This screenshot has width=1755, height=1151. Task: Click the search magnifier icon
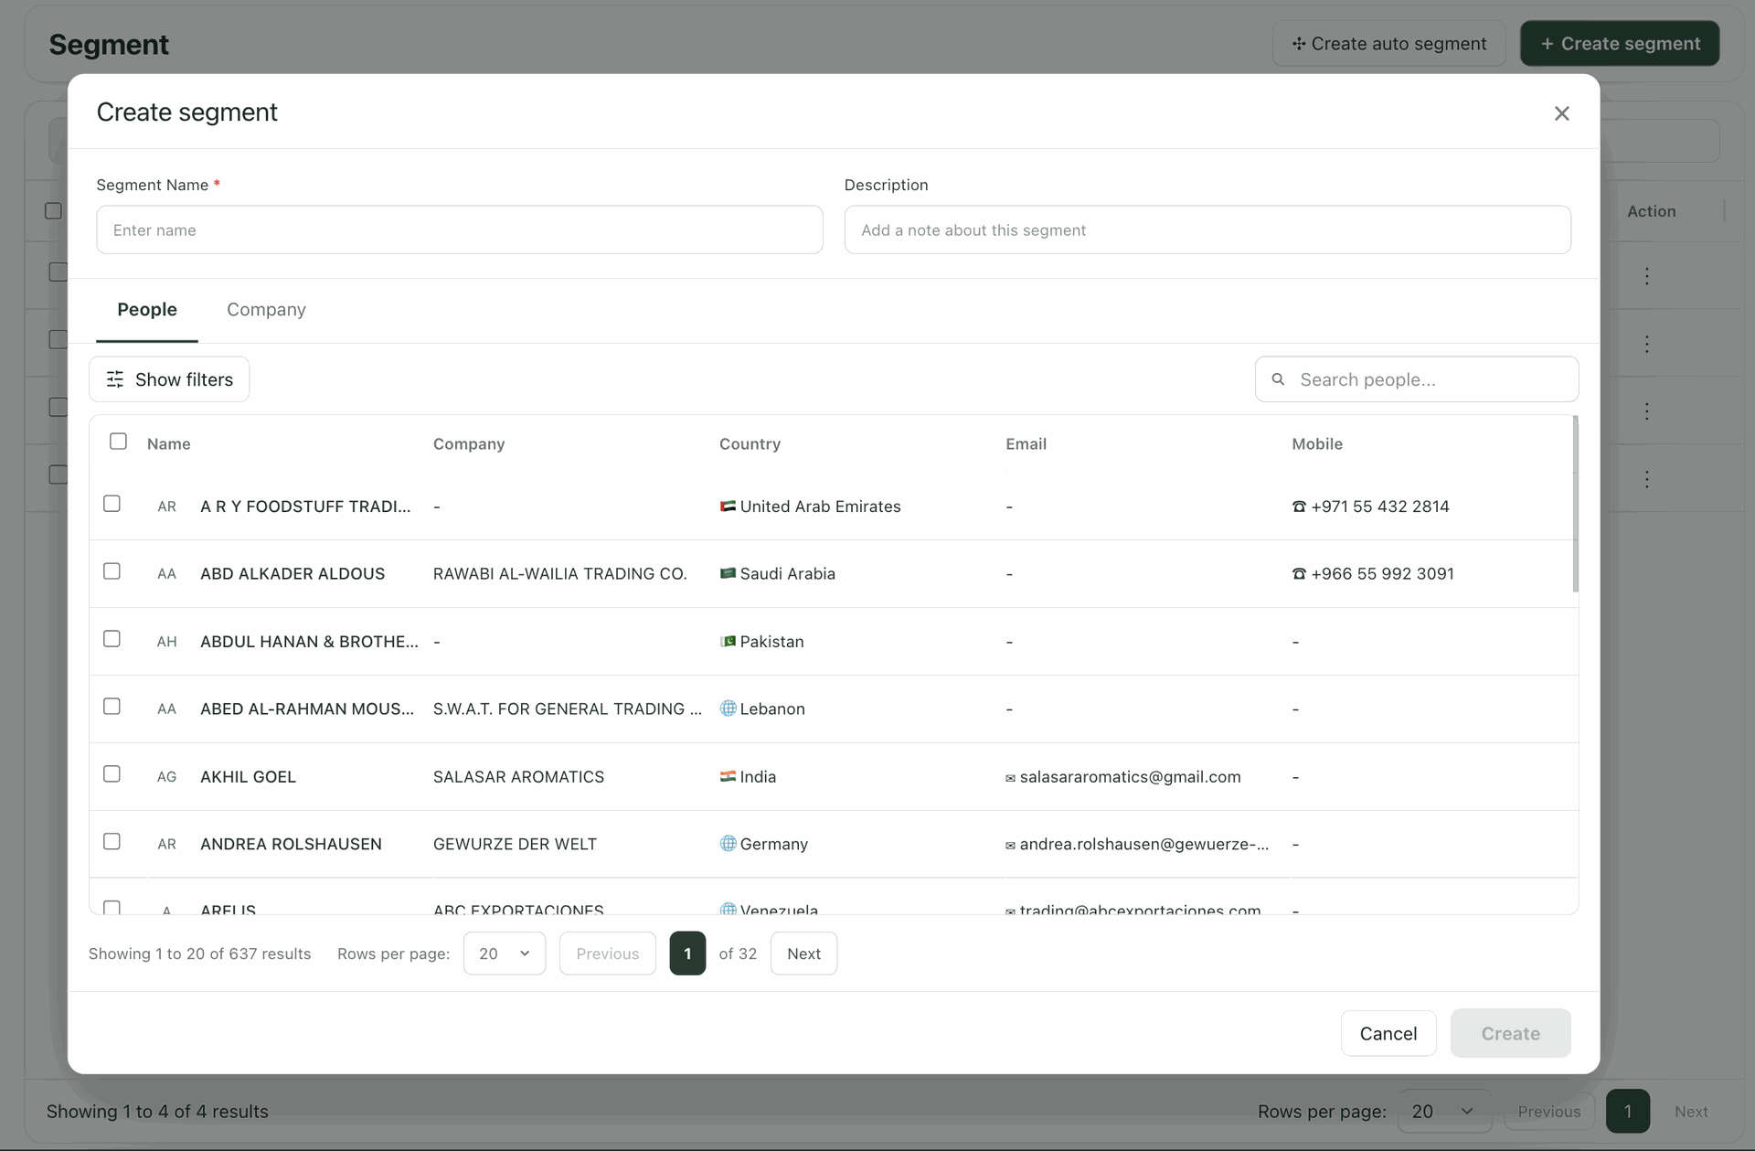click(1278, 379)
